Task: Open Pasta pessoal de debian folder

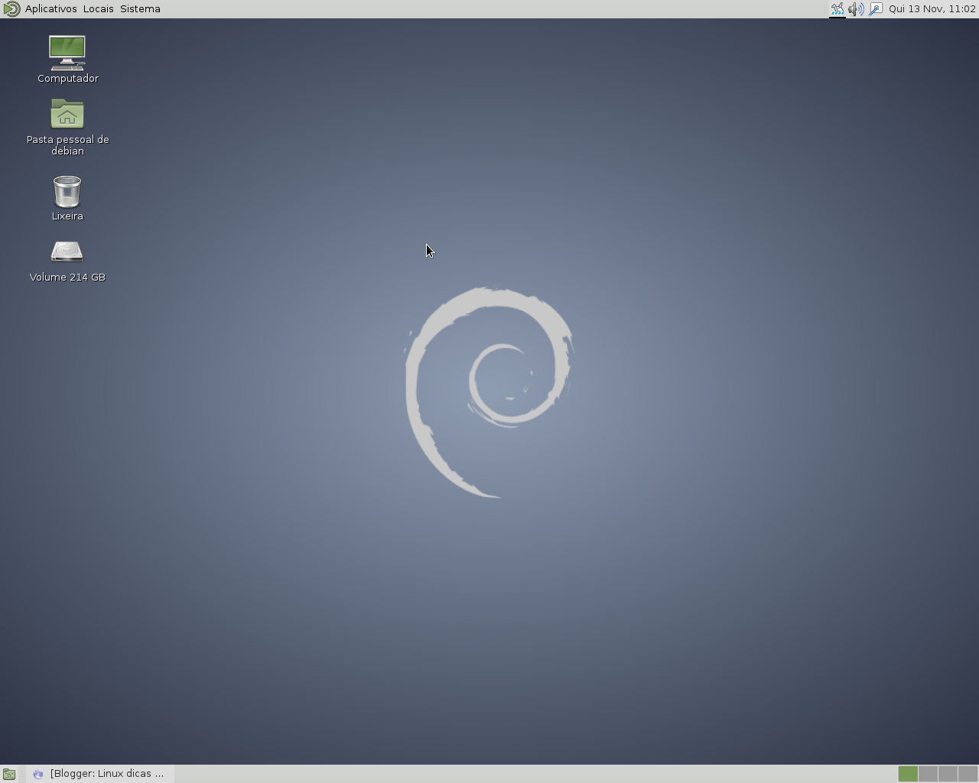Action: 67,115
